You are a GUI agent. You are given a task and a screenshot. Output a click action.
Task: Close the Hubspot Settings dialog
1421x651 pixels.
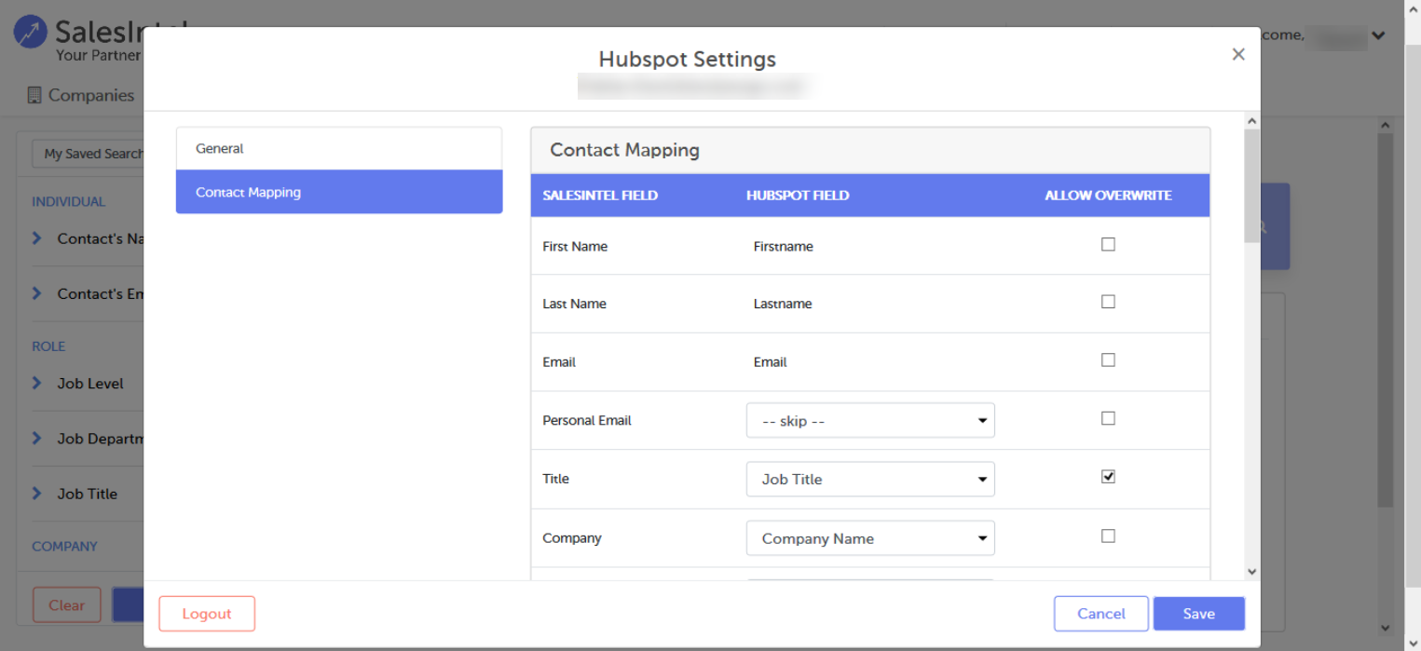pos(1238,54)
